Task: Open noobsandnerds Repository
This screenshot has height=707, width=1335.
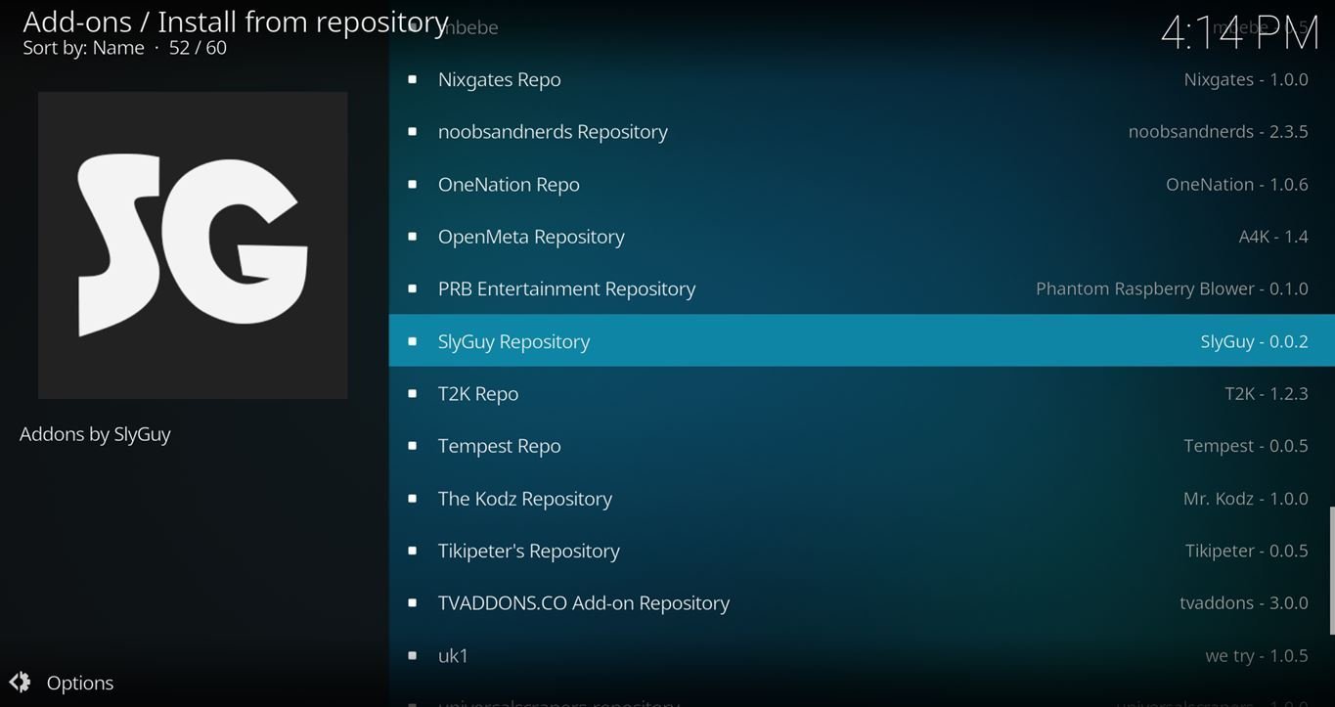Action: tap(553, 132)
